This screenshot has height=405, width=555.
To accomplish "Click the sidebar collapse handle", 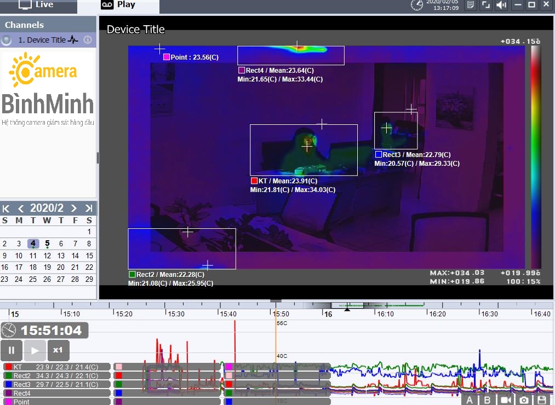I will pos(98,158).
